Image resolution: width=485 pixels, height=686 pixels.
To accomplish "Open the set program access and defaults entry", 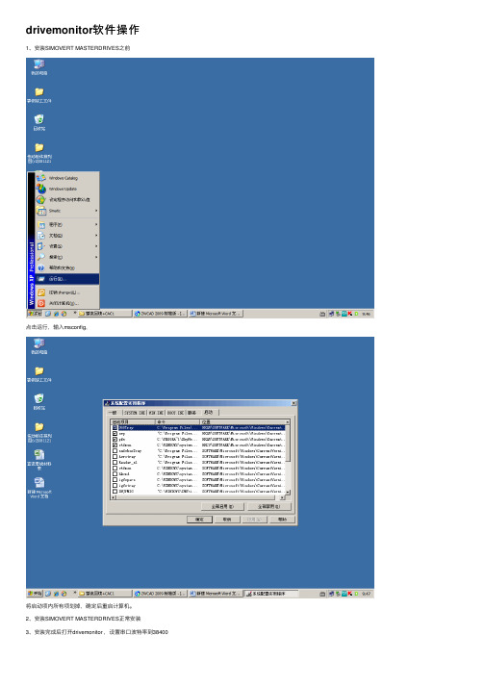I will 67,199.
